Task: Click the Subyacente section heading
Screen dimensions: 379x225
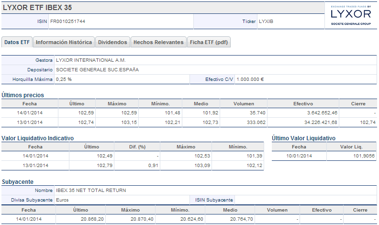Action: (18, 182)
